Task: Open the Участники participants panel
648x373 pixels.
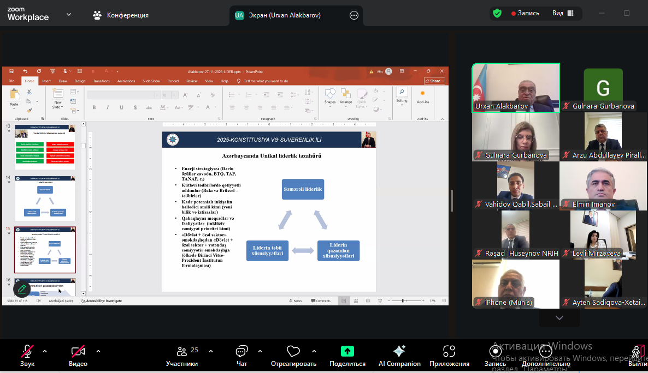Action: click(182, 352)
